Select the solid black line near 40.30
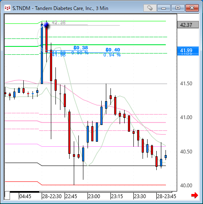 tap(104, 166)
